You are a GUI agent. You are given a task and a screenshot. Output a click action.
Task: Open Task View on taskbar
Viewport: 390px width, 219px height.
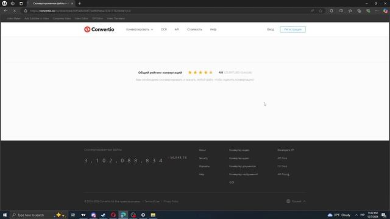point(73,215)
